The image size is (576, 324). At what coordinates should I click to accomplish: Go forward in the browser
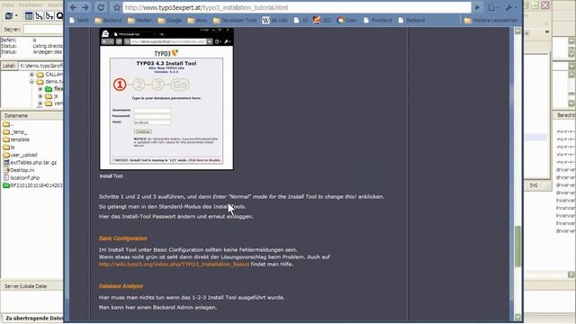click(85, 7)
